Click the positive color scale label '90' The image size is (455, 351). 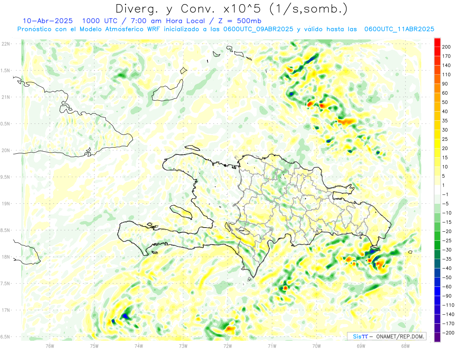click(445, 84)
